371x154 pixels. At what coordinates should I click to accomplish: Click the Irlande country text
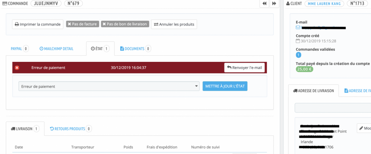[x=307, y=142]
